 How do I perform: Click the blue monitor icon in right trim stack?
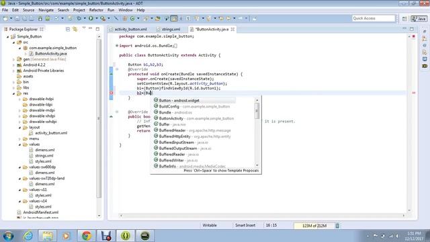coord(425,59)
